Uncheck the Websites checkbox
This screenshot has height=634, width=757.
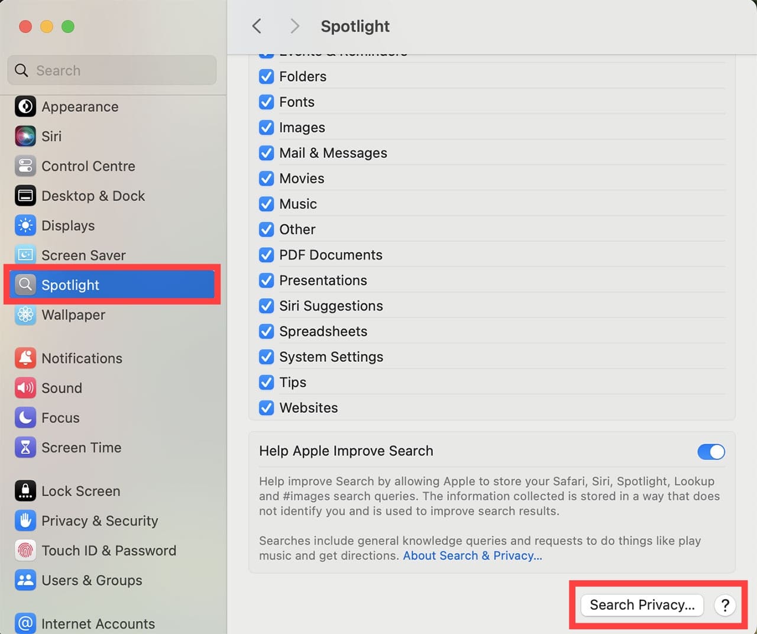click(x=267, y=407)
